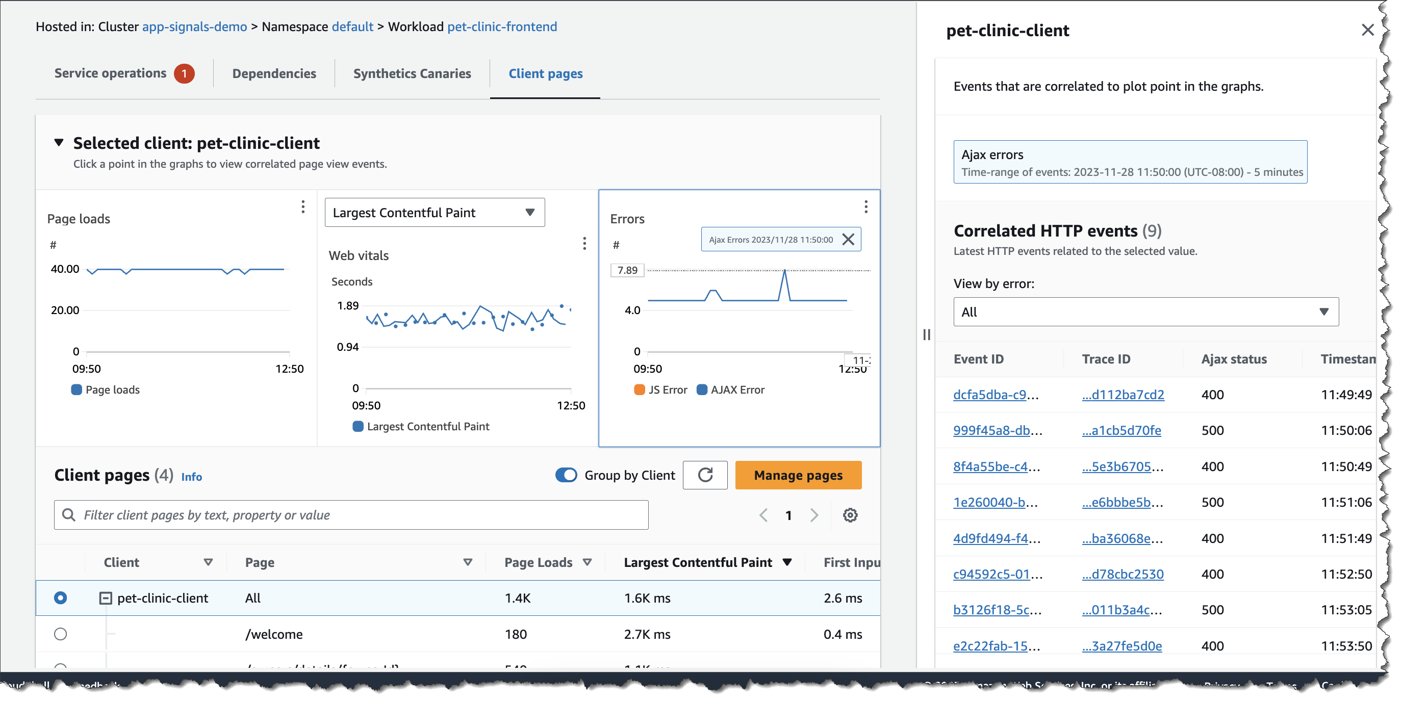Select the pet-clinic-client All radio button
The image size is (1402, 701).
pyautogui.click(x=60, y=598)
